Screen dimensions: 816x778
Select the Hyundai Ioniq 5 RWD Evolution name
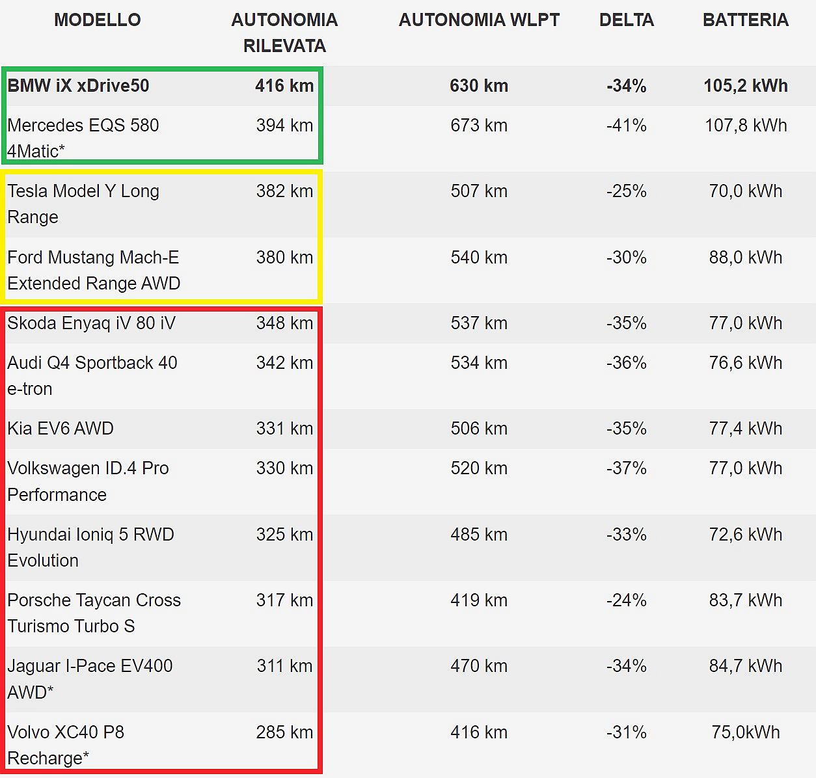90,547
